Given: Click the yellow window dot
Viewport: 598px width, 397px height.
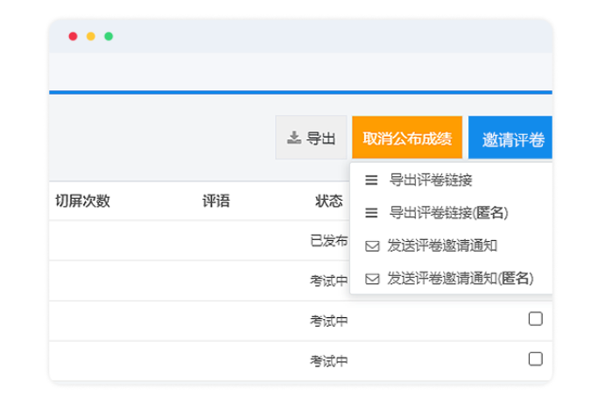Looking at the screenshot, I should pyautogui.click(x=91, y=36).
